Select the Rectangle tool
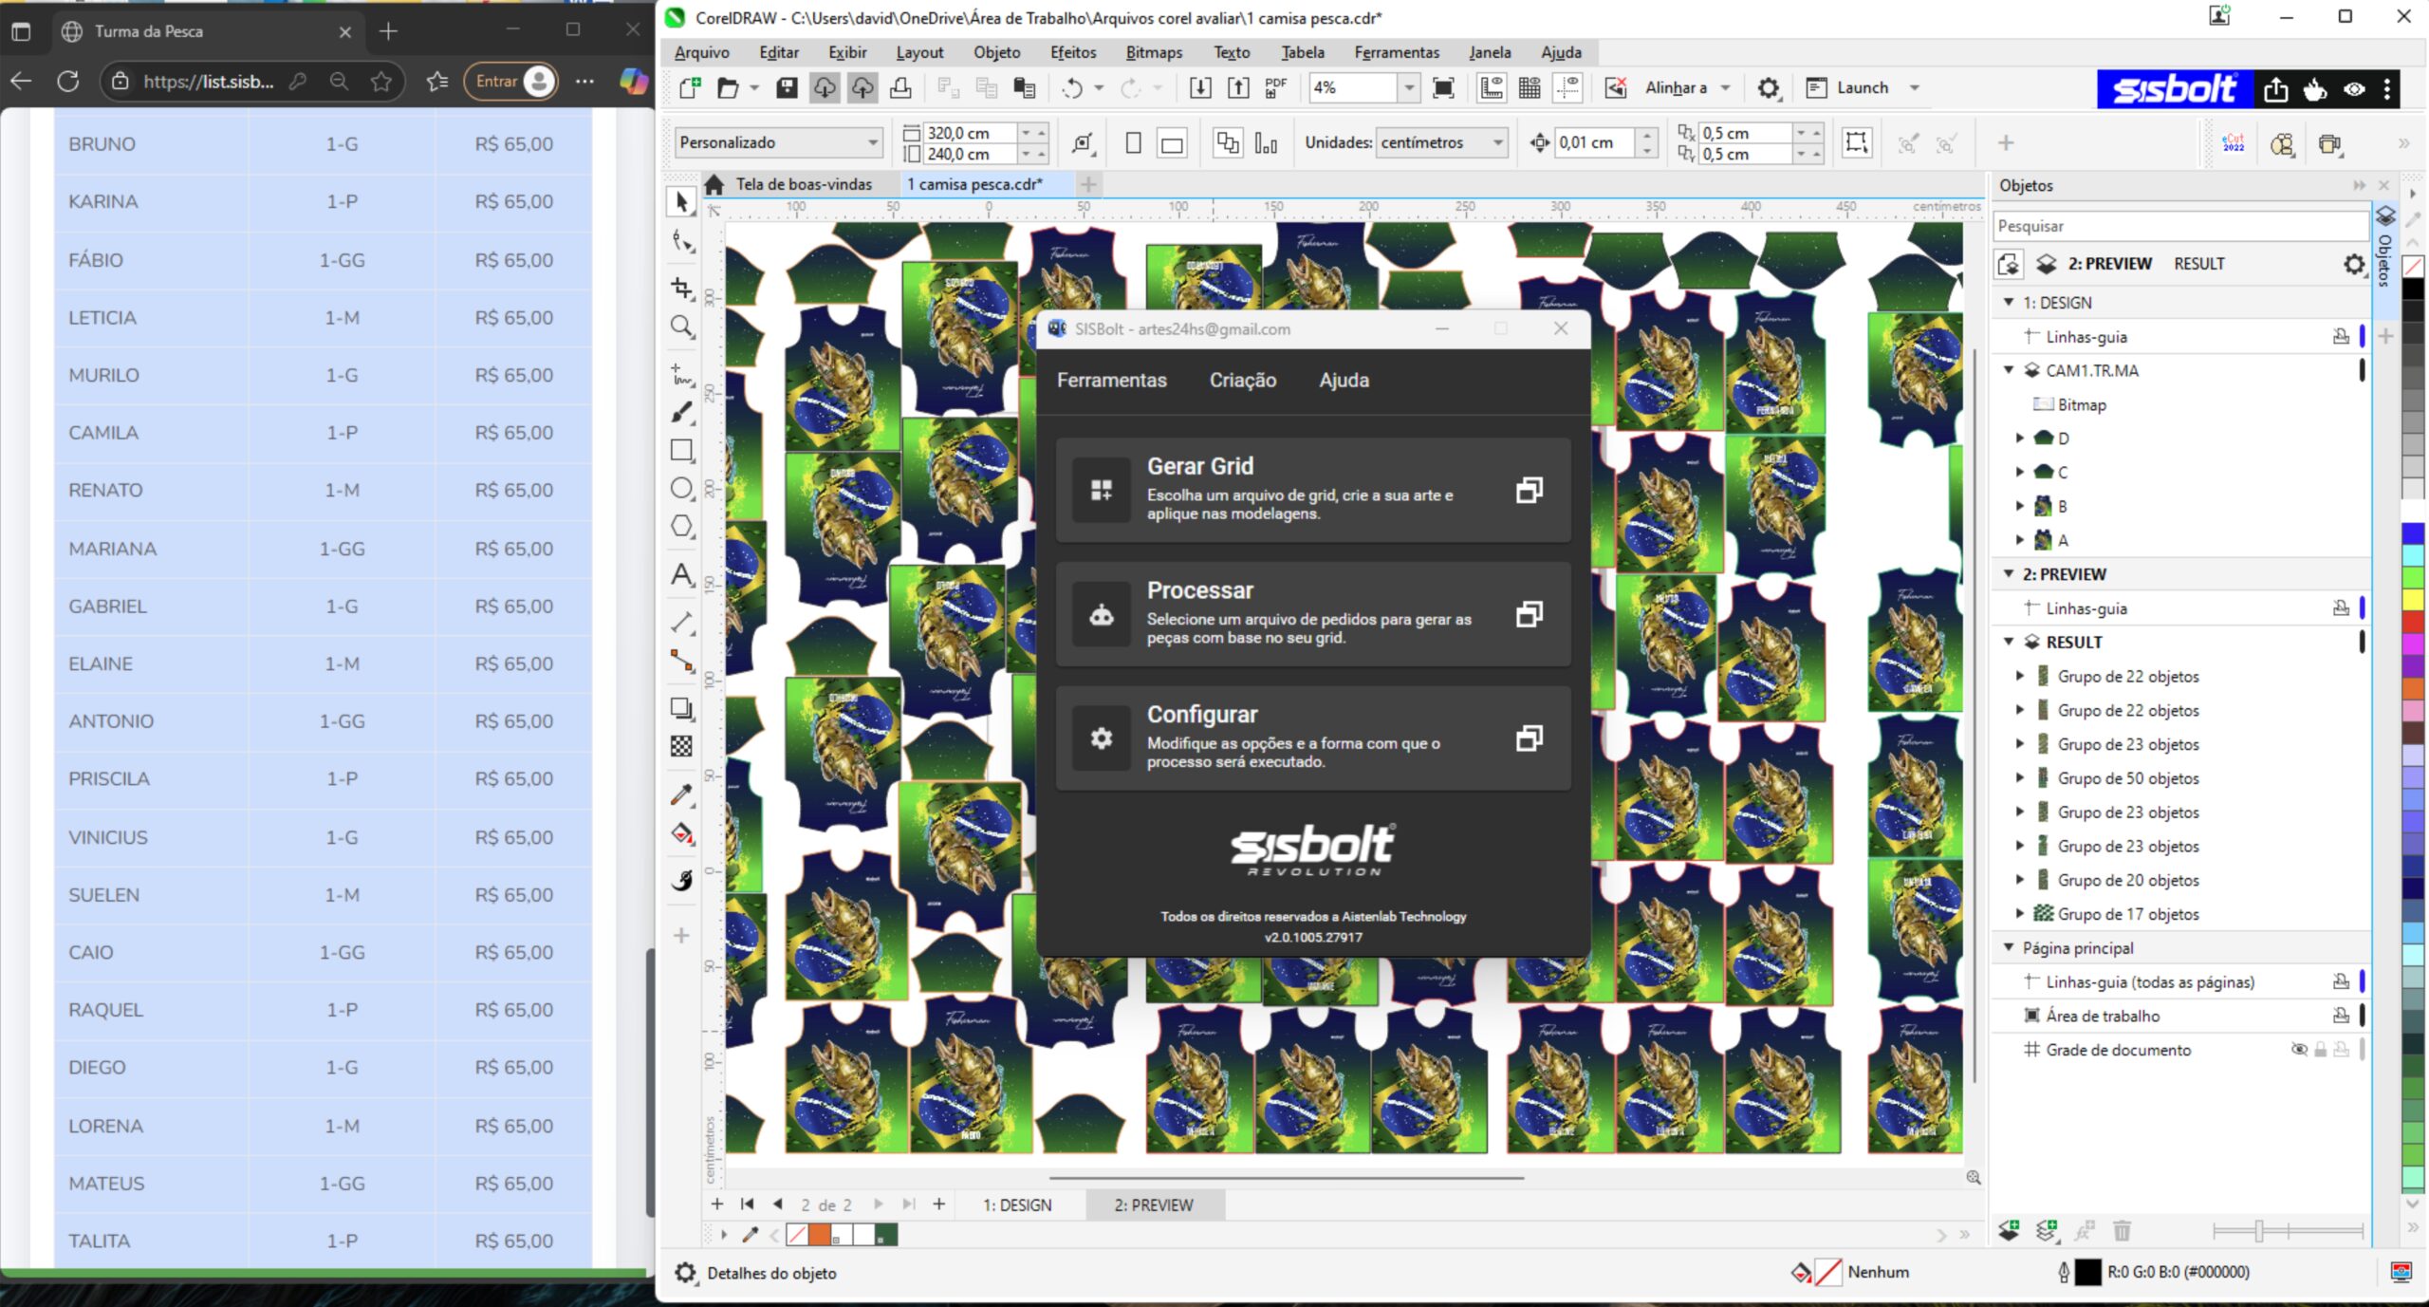 pyautogui.click(x=681, y=450)
